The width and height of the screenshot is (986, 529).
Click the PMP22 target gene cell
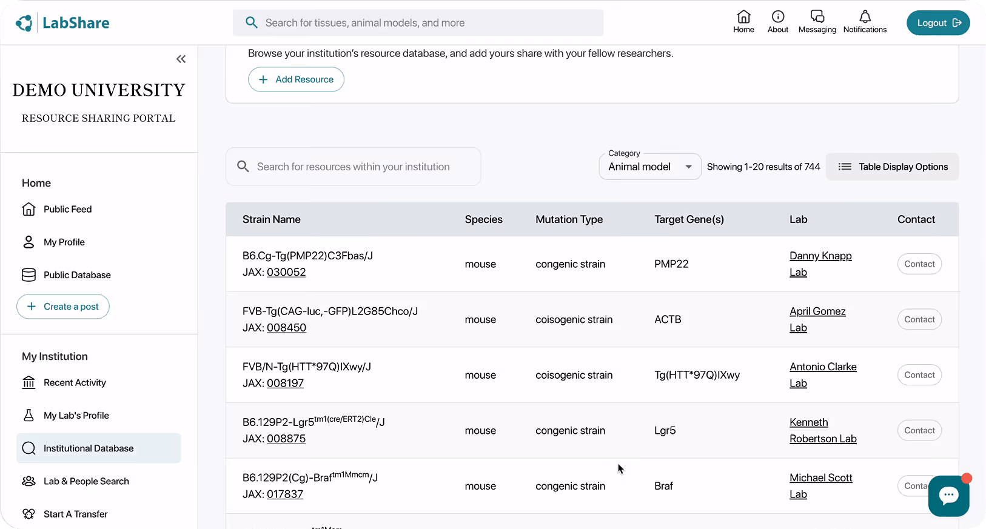tap(671, 264)
